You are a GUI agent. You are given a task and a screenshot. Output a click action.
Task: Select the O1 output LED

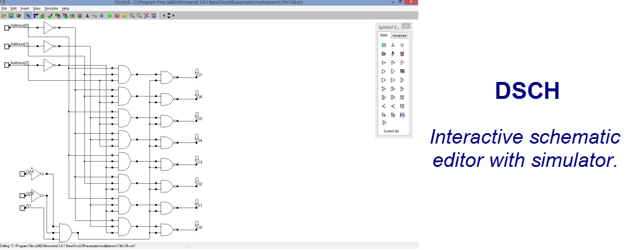197,203
